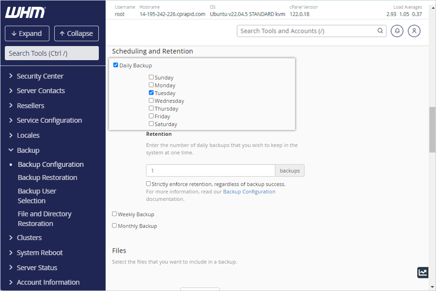This screenshot has height=291, width=436.
Task: Check the Thursday checkbox
Action: [151, 108]
